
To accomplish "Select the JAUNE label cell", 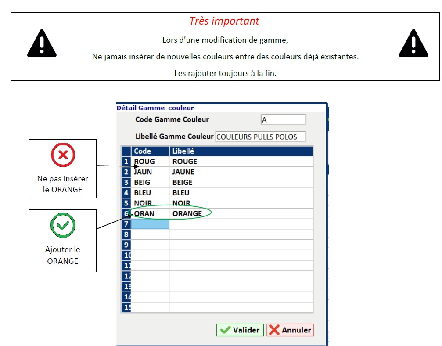I will [x=241, y=172].
